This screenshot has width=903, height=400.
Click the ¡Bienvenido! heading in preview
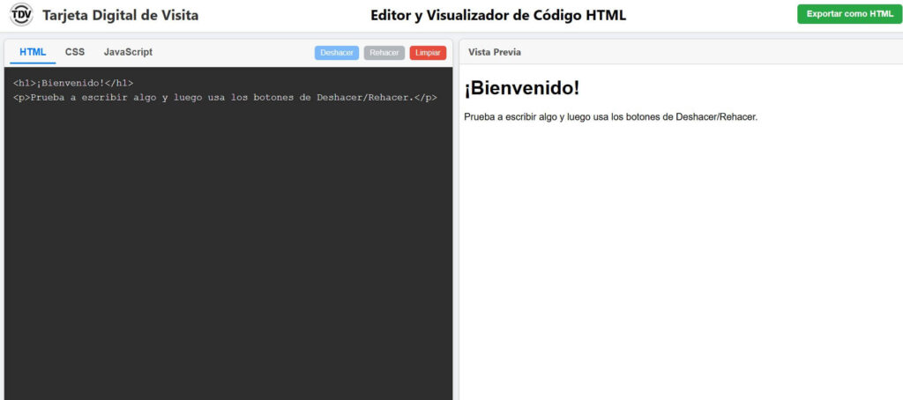(x=522, y=89)
